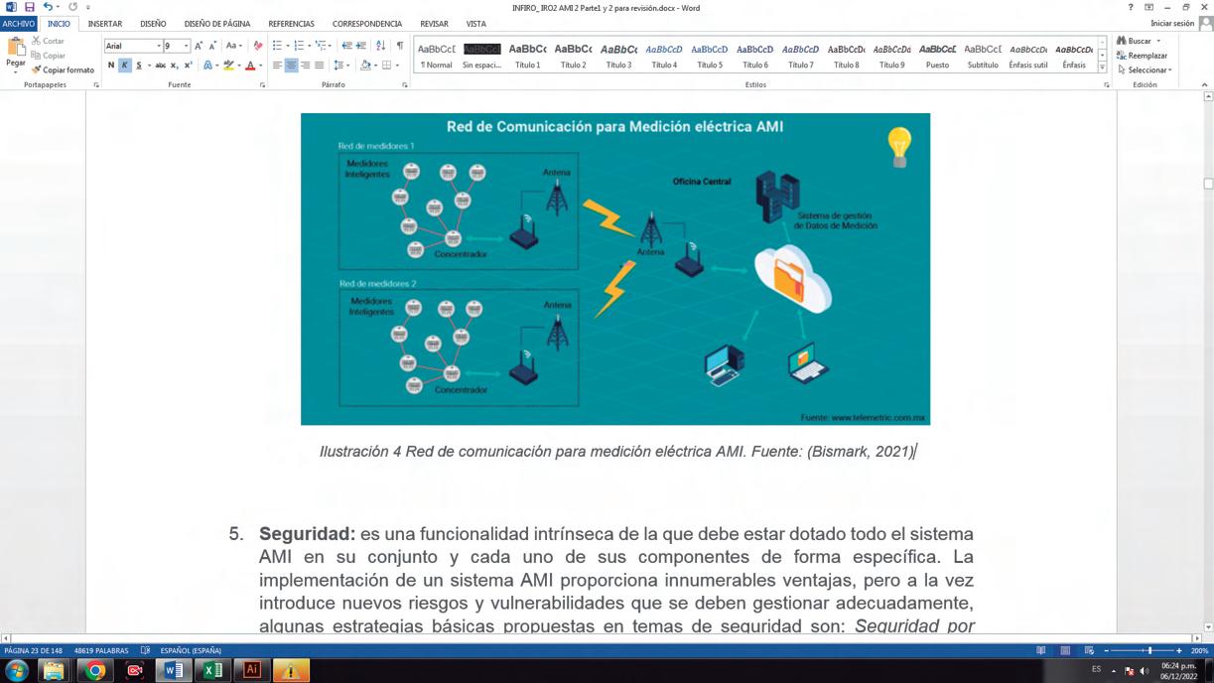Switch to REVISAR tab

click(434, 24)
